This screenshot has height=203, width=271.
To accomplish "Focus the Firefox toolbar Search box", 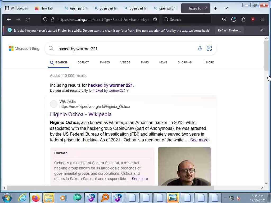I will 187,19.
